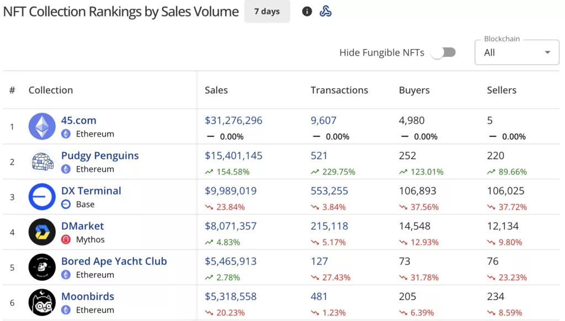Enable the Hide Fungible NFTs toggle

coord(443,51)
